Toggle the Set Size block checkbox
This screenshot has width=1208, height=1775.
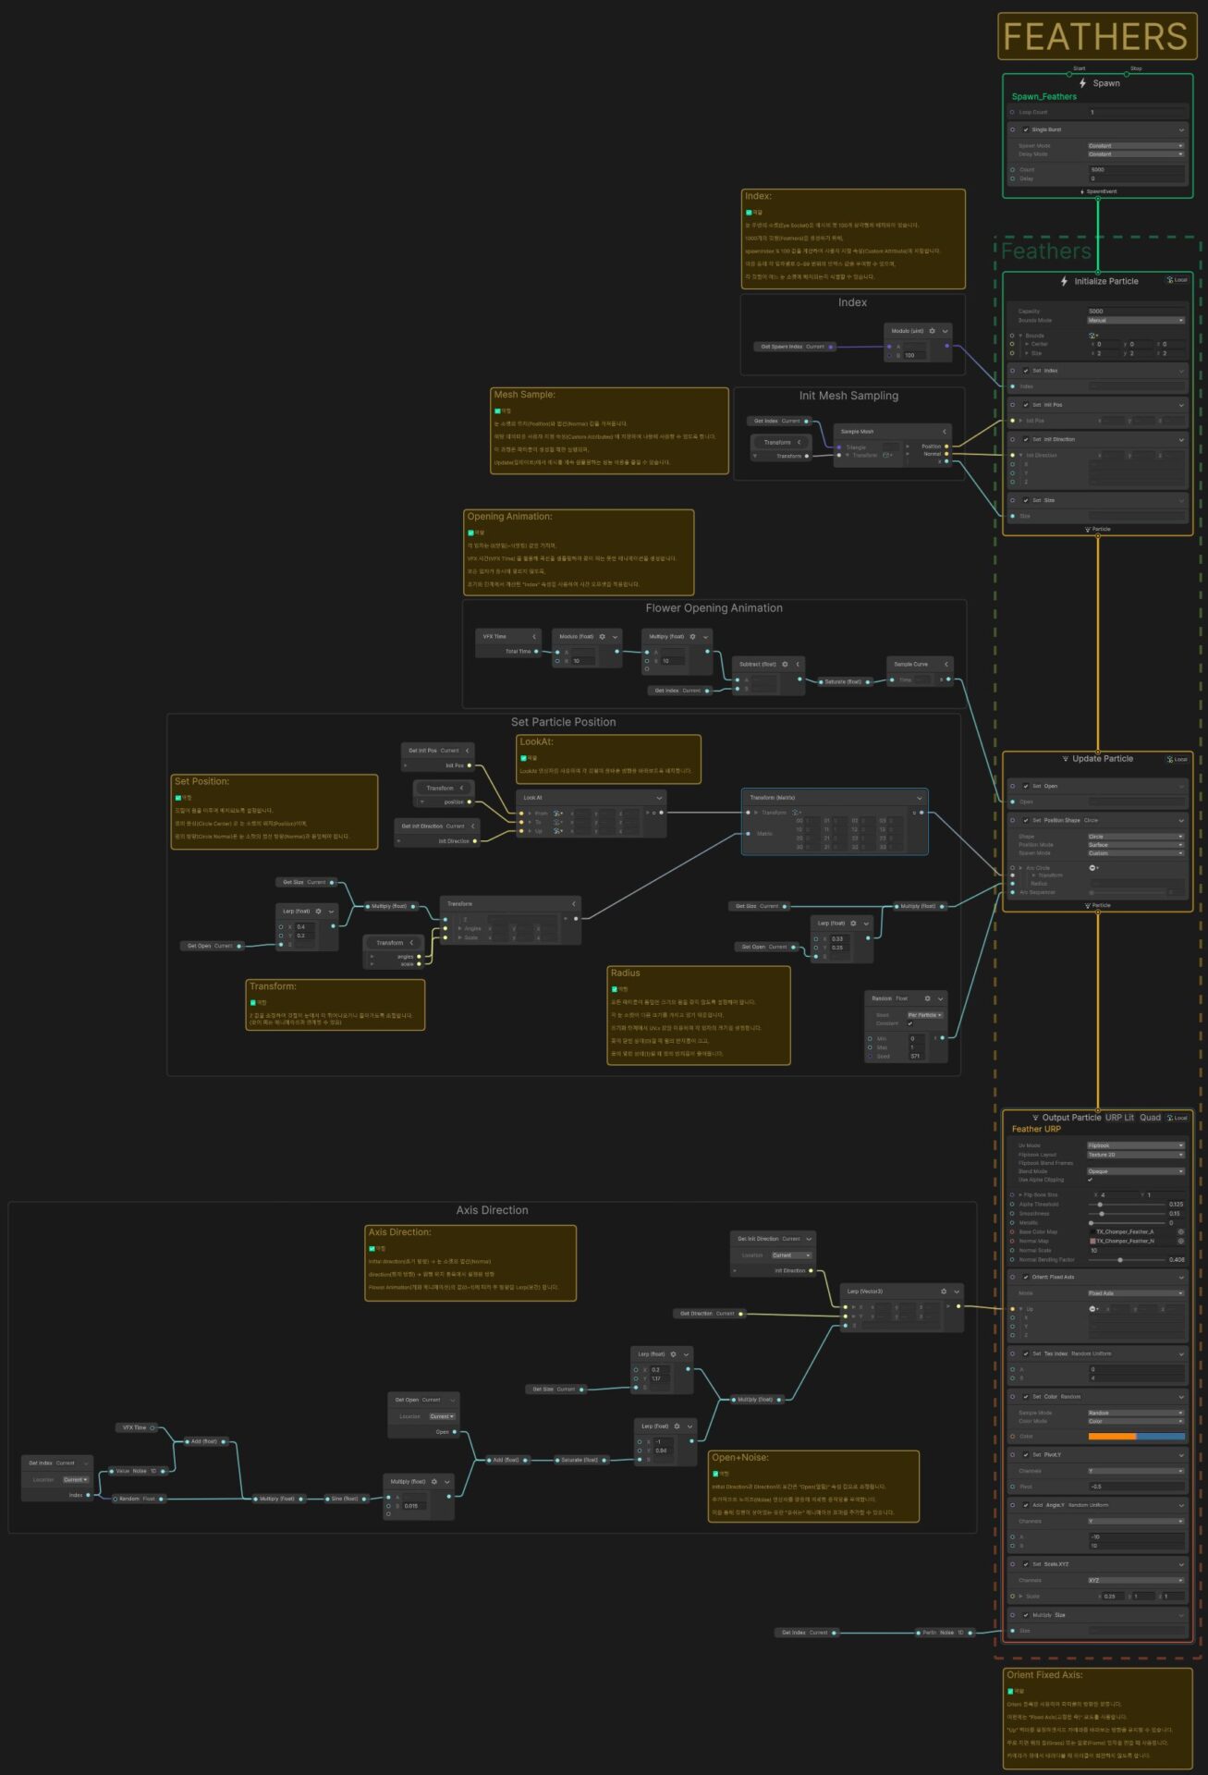[1025, 501]
